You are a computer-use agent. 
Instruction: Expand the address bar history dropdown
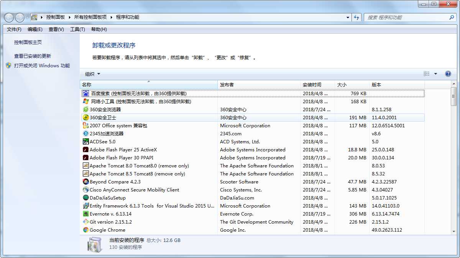point(348,17)
